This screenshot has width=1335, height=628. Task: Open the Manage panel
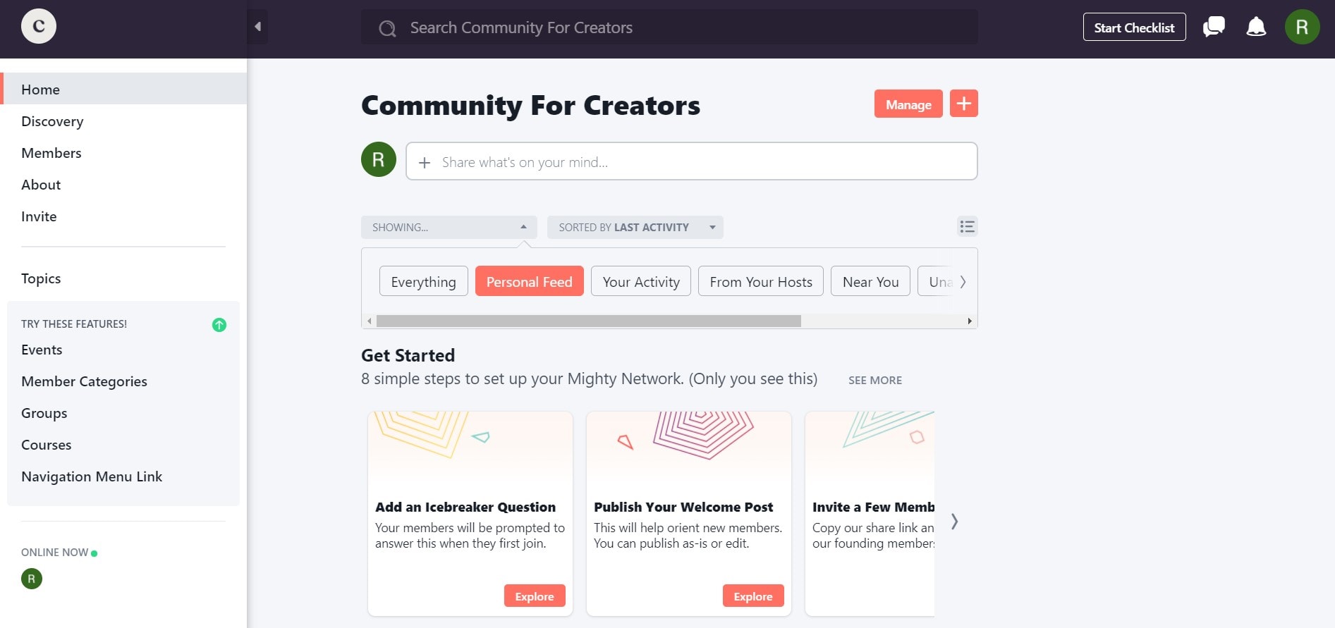click(908, 104)
